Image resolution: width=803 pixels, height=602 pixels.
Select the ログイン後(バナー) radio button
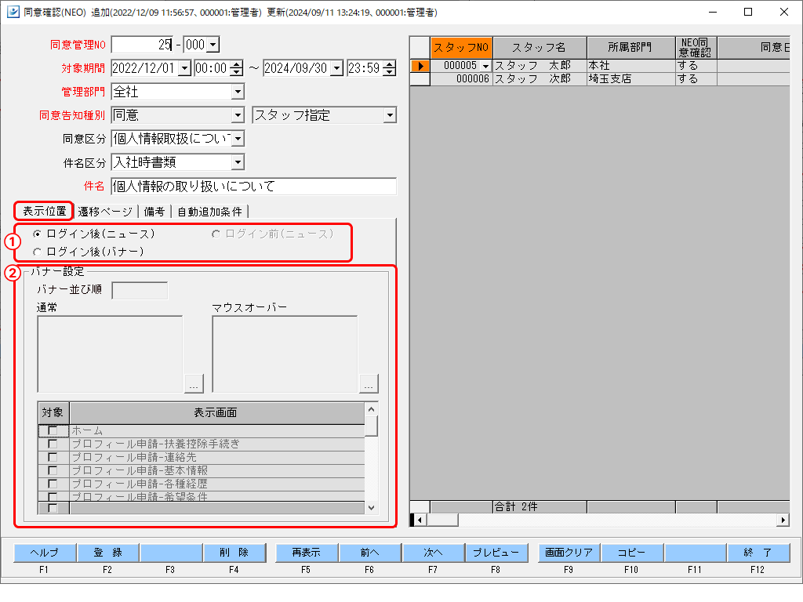[38, 252]
